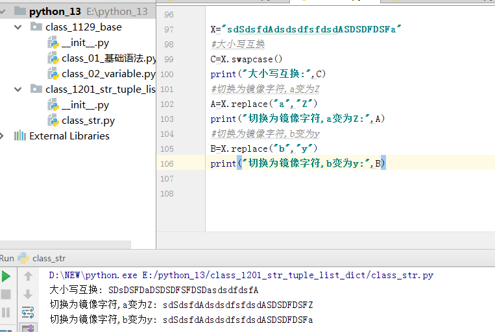Click the Down the stack trace arrow

[28, 294]
